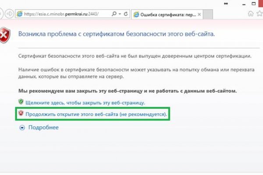Click the esia.c.minobr.permkrai.ru URL field

61,14
